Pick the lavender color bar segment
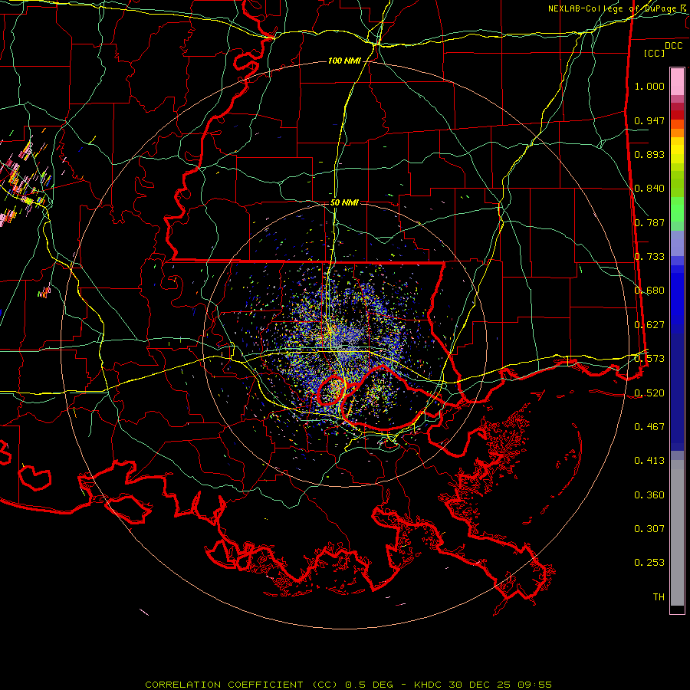Image resolution: width=690 pixels, height=690 pixels. [x=677, y=243]
